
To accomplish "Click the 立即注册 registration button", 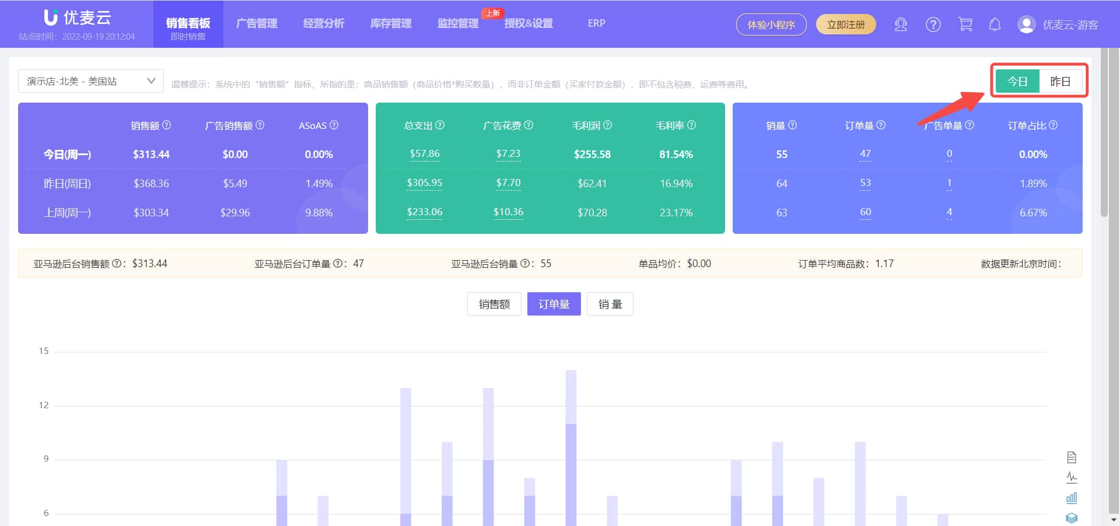I will [846, 25].
